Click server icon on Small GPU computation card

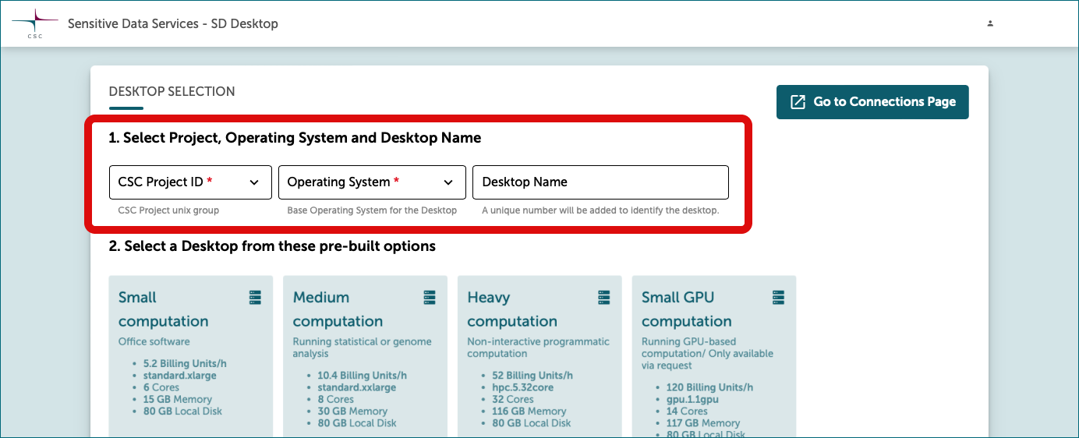(x=778, y=297)
